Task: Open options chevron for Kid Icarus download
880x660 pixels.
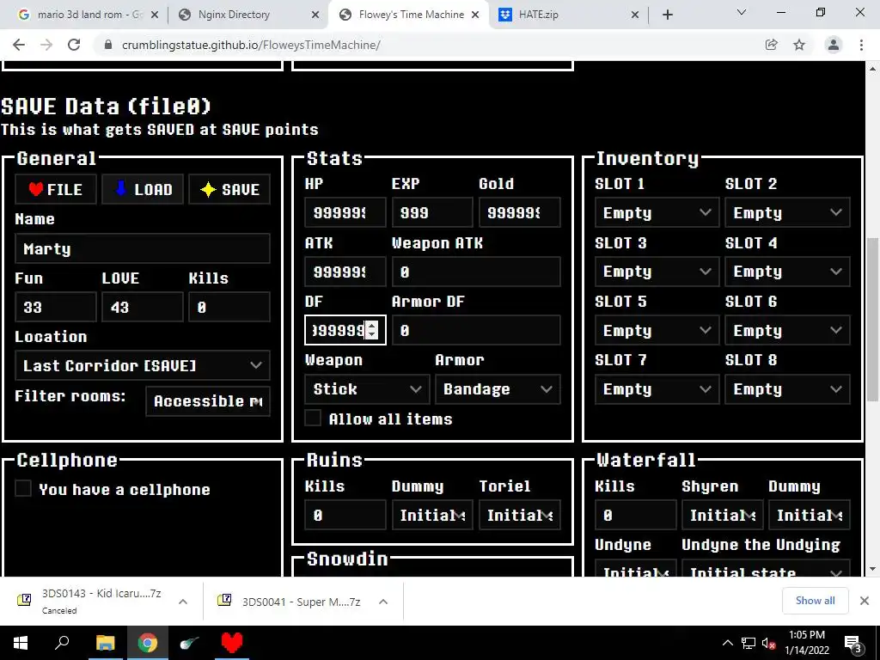Action: [x=183, y=602]
